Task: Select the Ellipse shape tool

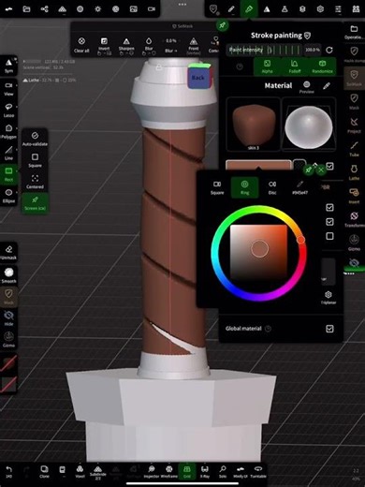Action: (8, 196)
